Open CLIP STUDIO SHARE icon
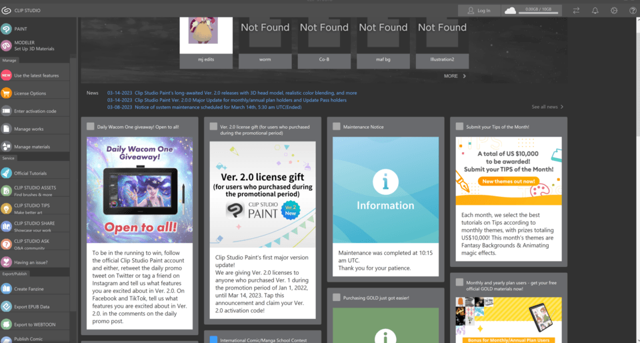 click(6, 226)
